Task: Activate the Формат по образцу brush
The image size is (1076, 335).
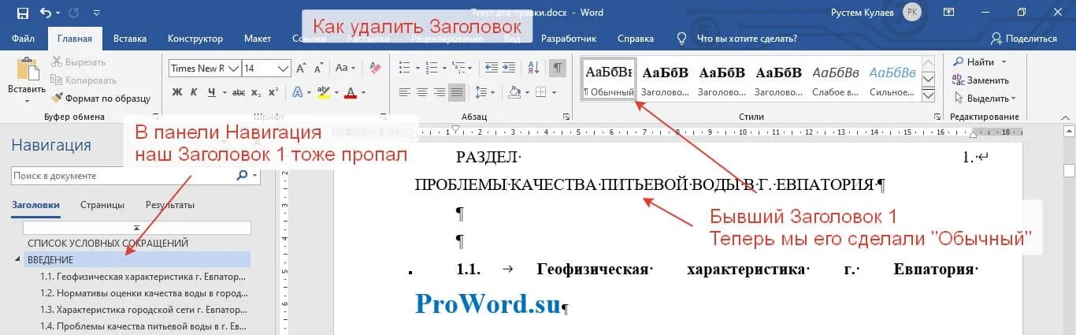Action: 101,99
